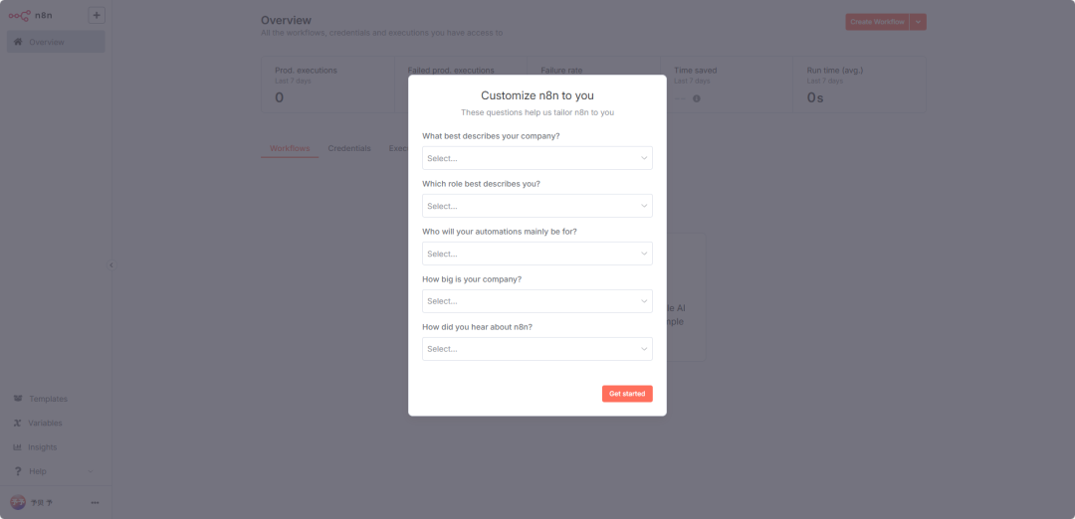Click the user avatar icon

(x=18, y=502)
